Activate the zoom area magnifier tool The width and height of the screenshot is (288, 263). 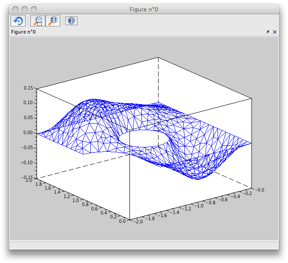[x=38, y=21]
